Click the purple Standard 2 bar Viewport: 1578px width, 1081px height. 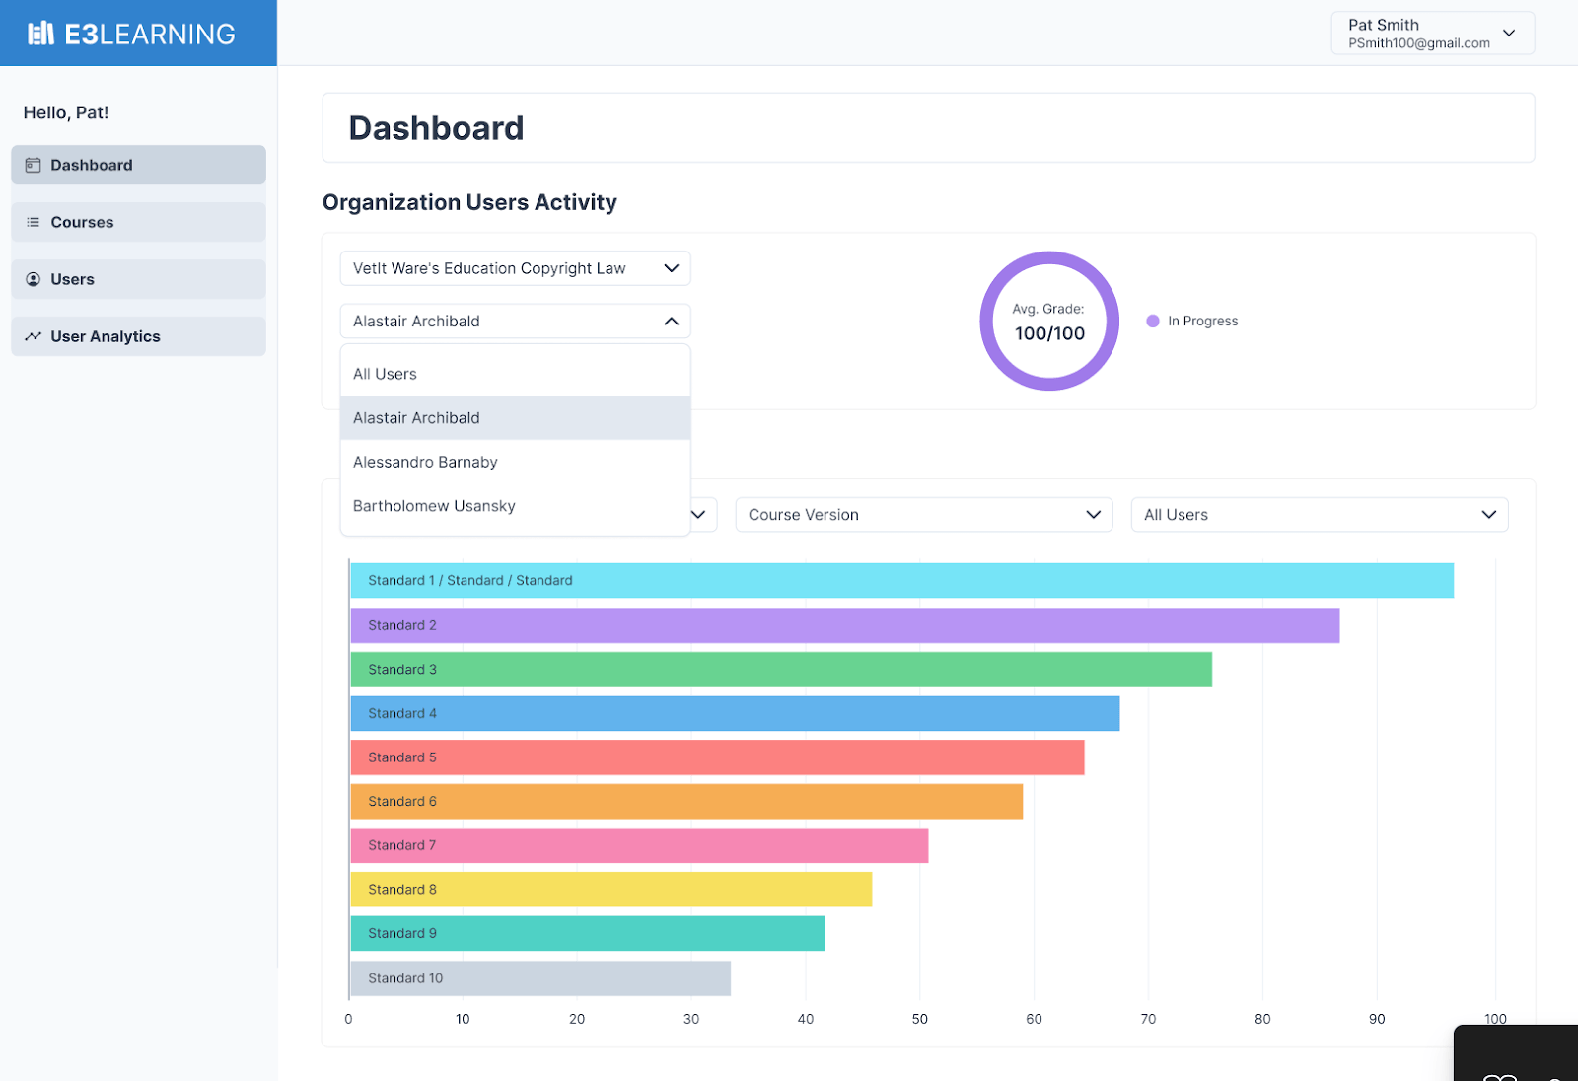[844, 625]
